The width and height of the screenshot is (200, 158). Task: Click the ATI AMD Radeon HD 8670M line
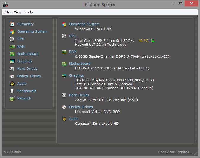tap(114, 88)
